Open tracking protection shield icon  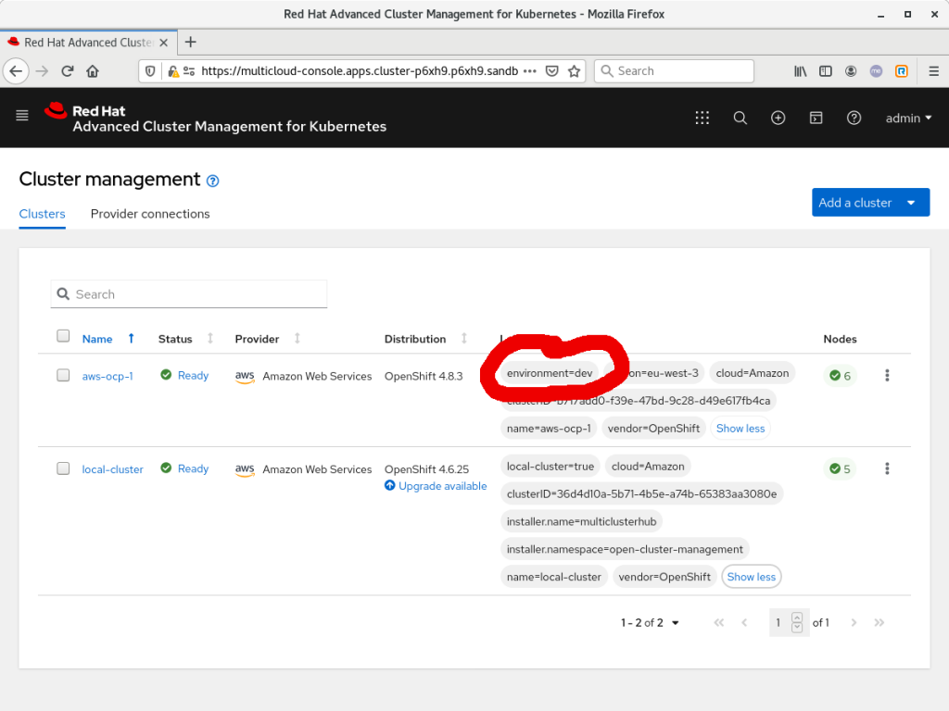coord(150,71)
